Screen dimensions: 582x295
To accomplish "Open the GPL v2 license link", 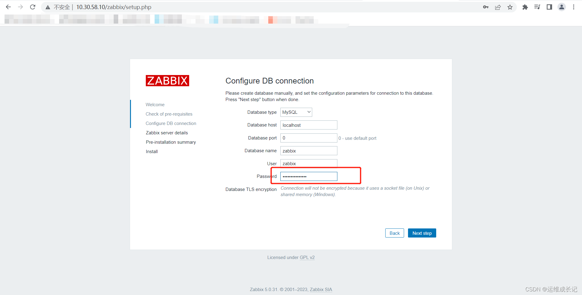I will pos(307,257).
